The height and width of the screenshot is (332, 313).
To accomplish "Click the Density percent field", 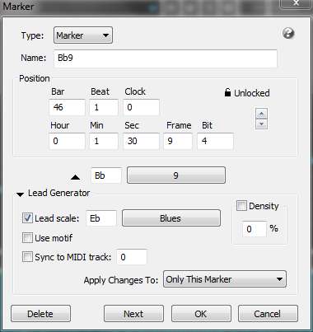I will [x=255, y=229].
